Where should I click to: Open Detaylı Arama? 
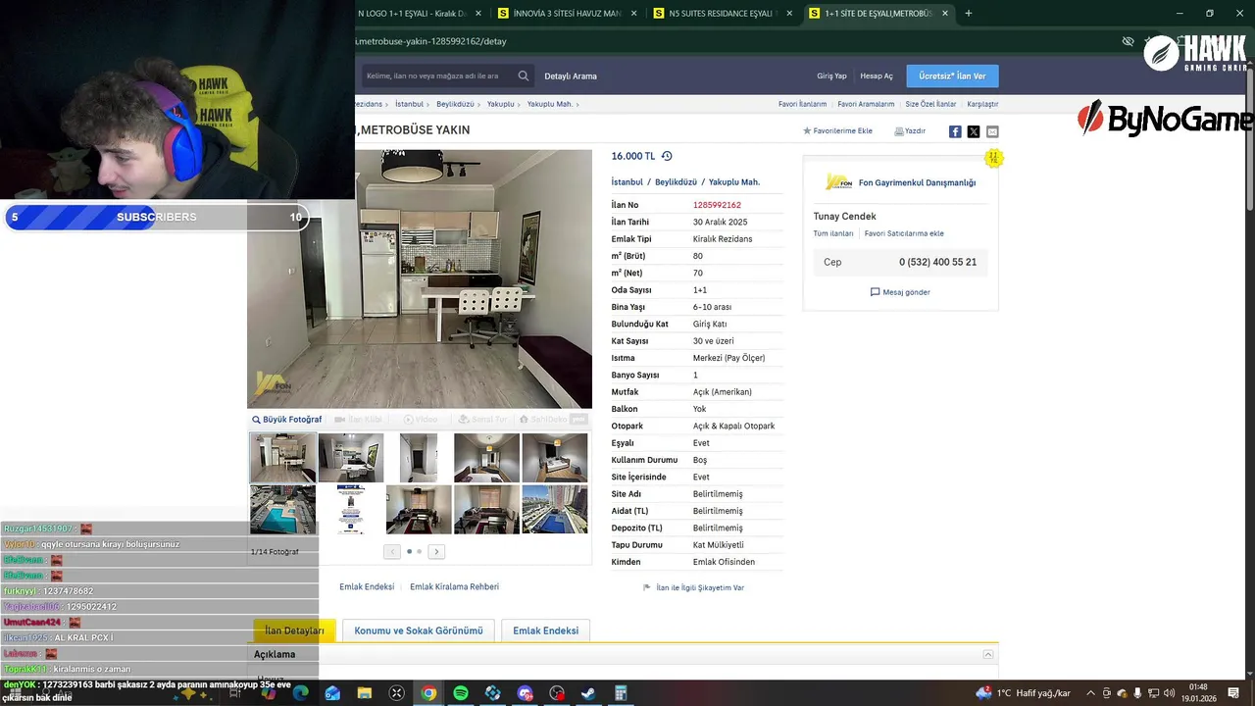(x=571, y=76)
